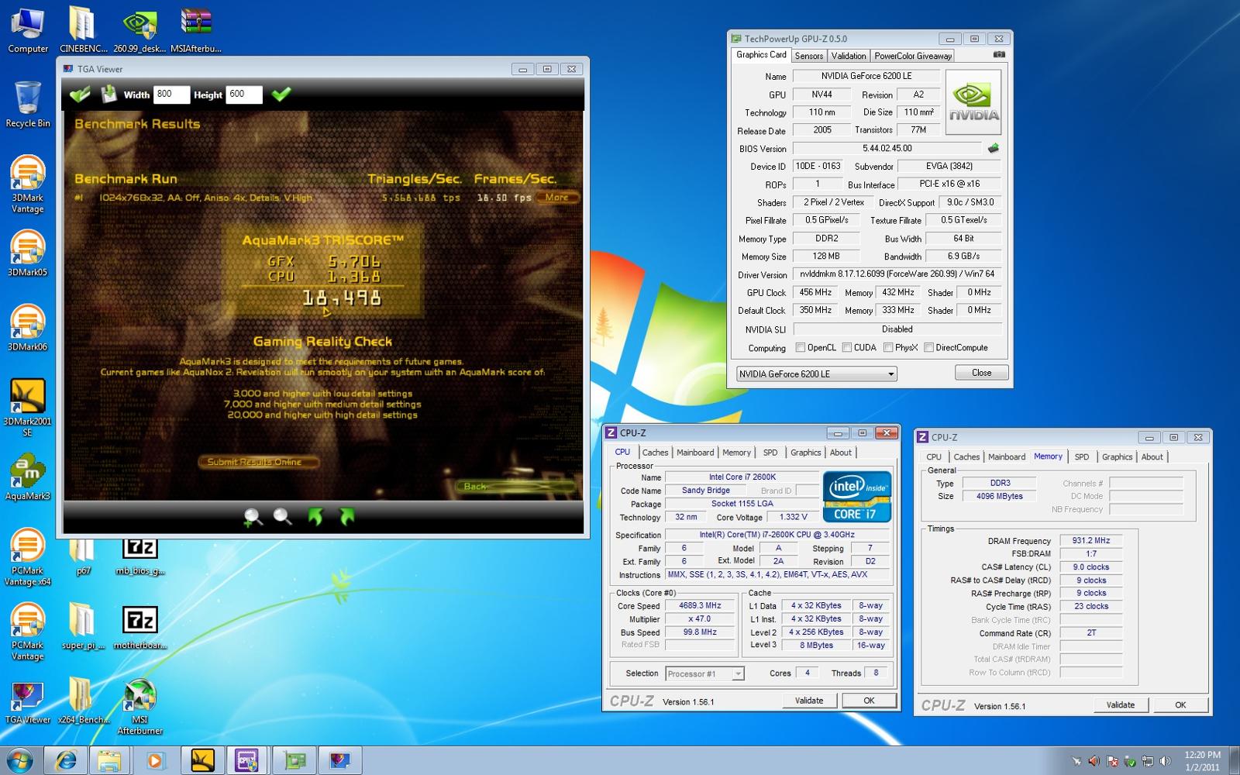The image size is (1240, 775).
Task: Click the BIOS Version value 5.44.02.45.00
Action: [887, 148]
